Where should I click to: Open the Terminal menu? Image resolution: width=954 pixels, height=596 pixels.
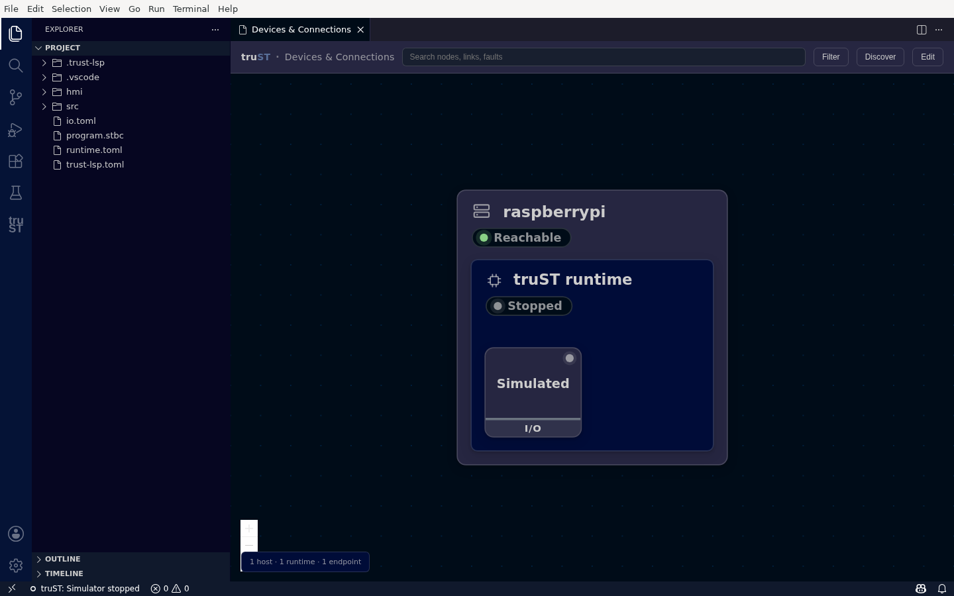(x=191, y=9)
